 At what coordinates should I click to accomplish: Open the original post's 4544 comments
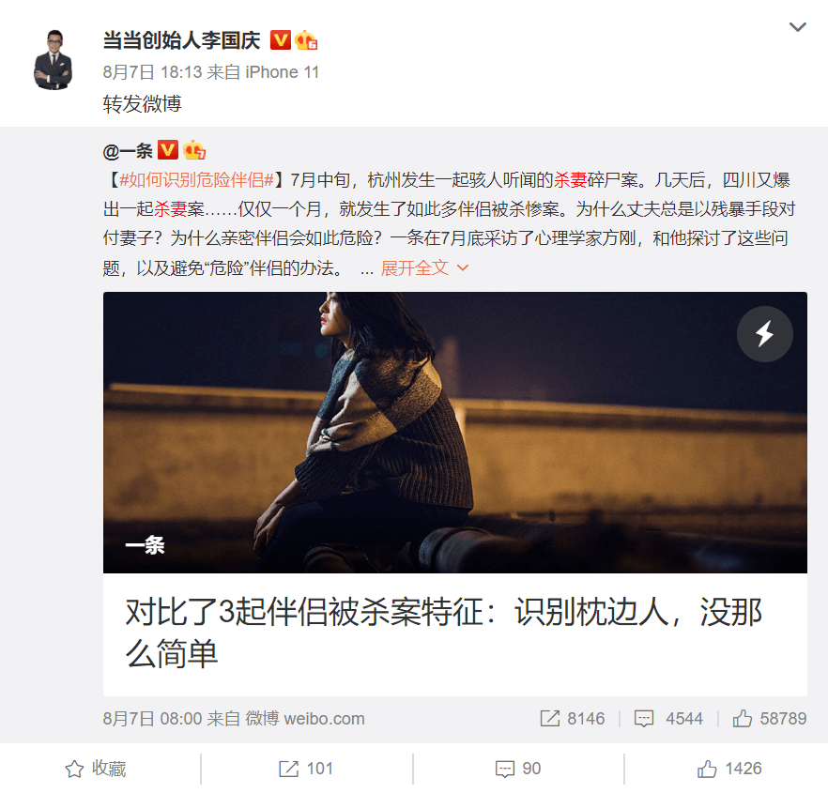tap(668, 719)
